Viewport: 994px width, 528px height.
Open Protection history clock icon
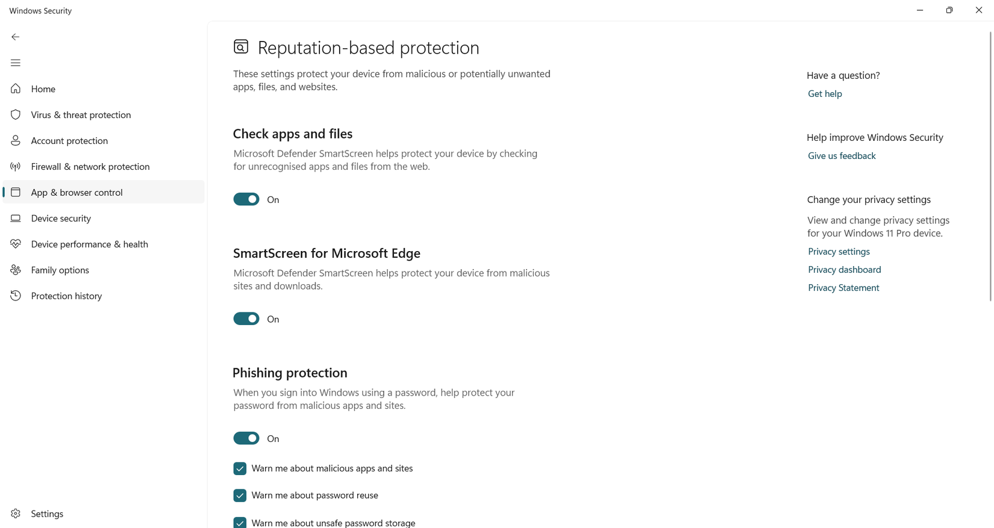[16, 296]
